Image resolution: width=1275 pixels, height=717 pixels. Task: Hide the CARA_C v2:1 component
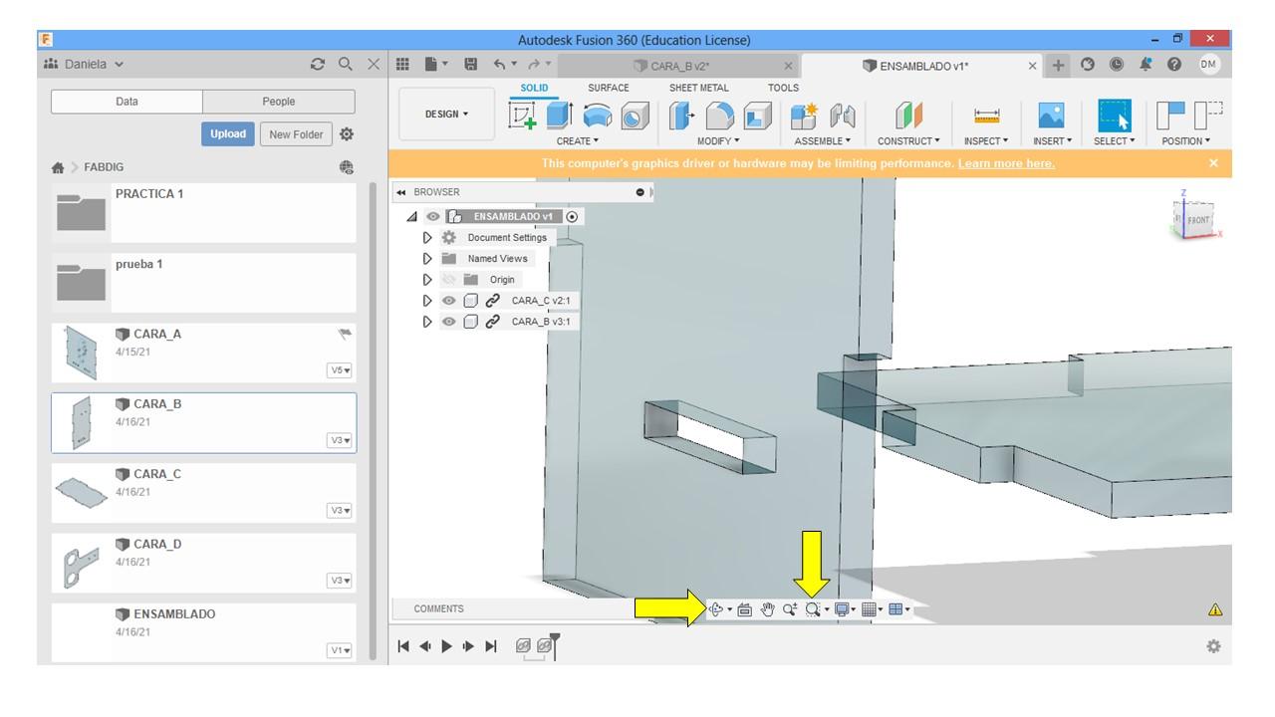click(x=448, y=301)
